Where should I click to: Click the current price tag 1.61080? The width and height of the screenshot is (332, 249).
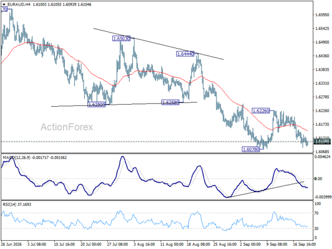click(x=322, y=141)
